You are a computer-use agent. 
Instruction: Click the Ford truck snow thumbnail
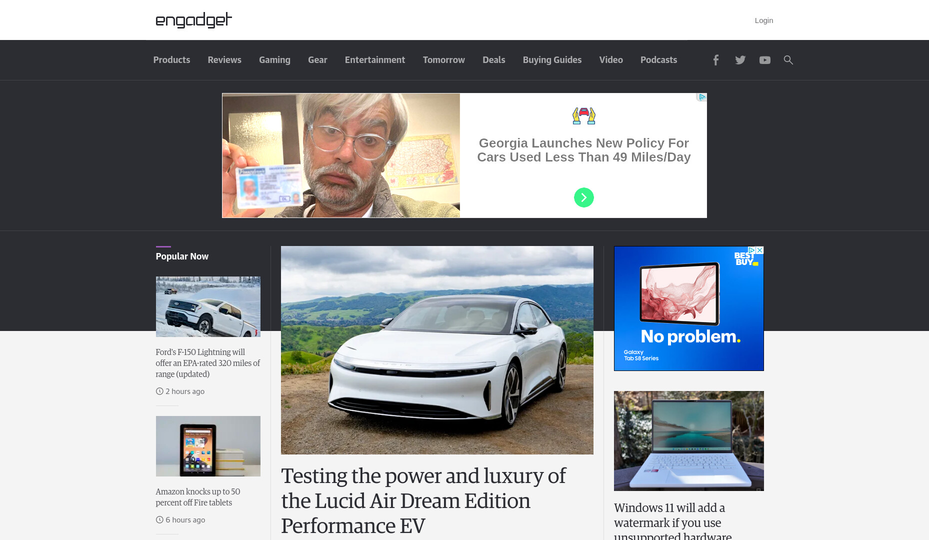click(x=208, y=306)
